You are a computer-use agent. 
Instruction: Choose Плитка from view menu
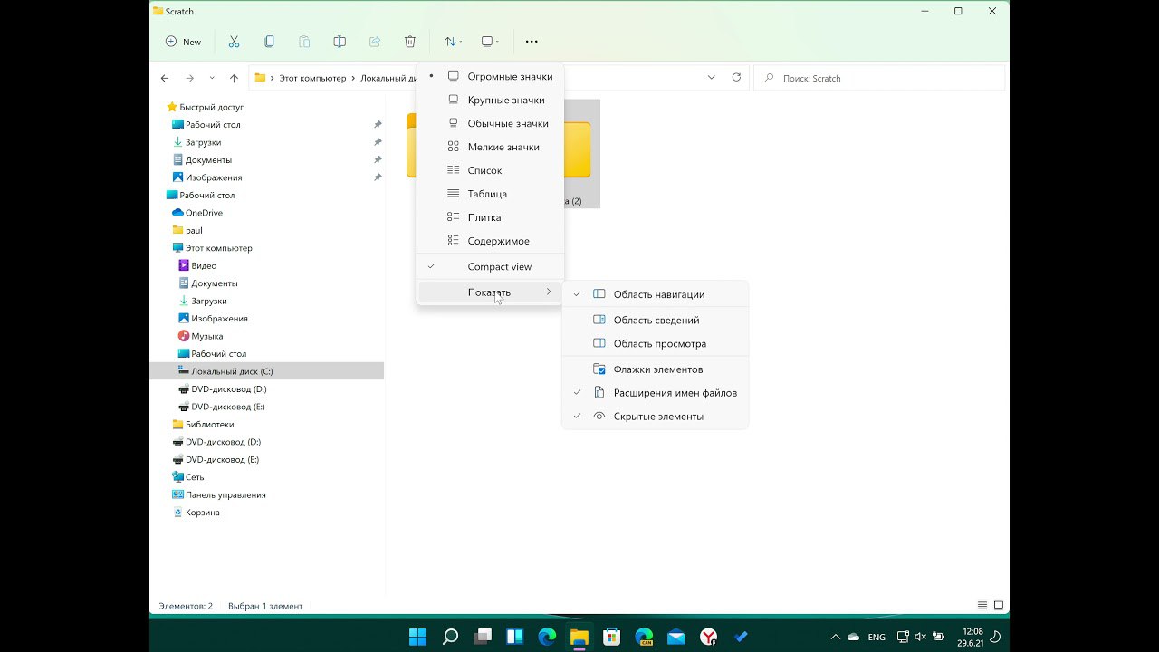click(x=490, y=217)
